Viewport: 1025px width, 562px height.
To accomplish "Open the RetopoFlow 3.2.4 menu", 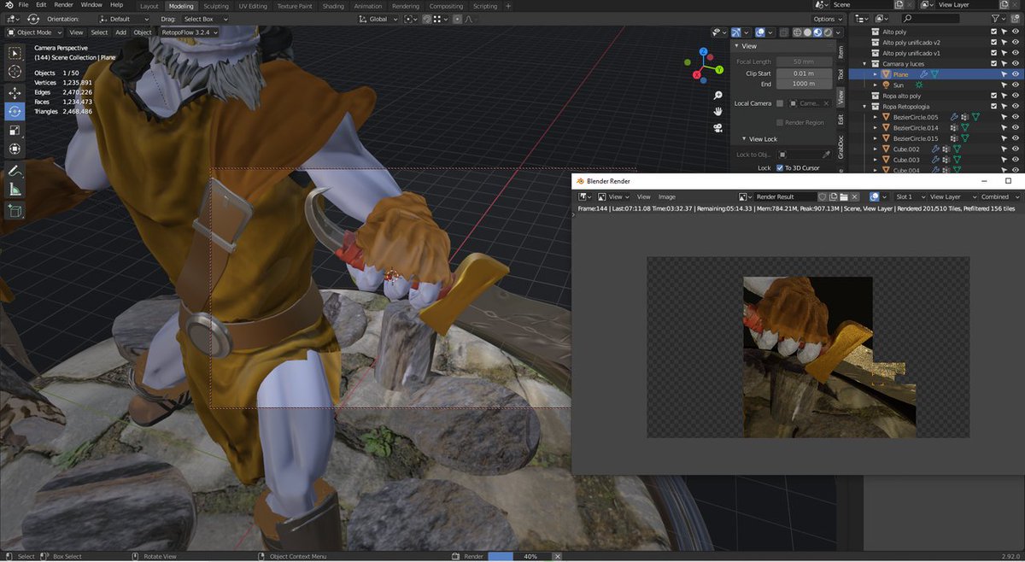I will [x=189, y=32].
